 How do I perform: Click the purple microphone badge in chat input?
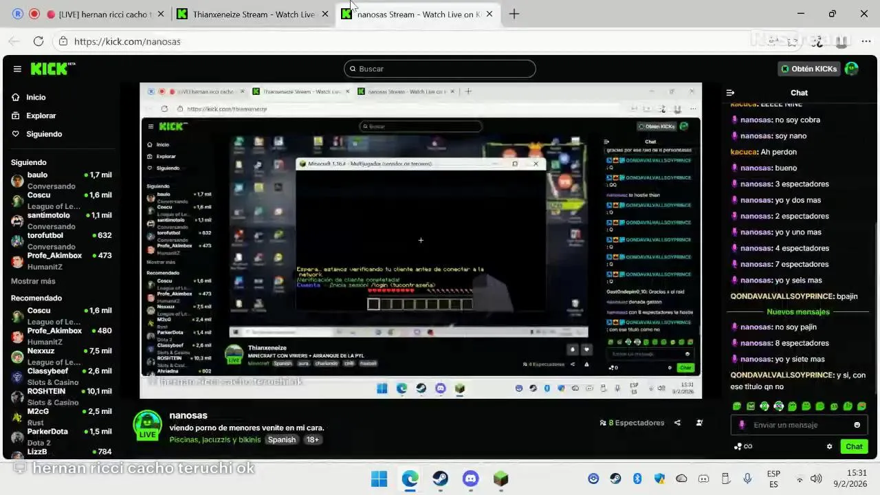(x=742, y=425)
